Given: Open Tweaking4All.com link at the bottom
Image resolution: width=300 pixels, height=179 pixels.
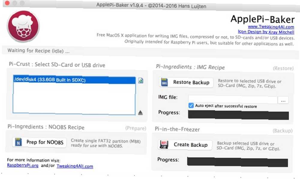Looking at the screenshot, I should pos(75,166).
